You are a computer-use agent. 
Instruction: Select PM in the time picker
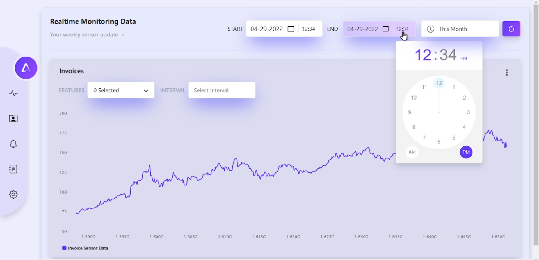point(466,152)
